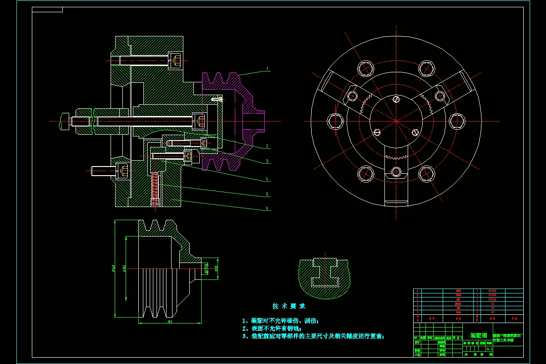This screenshot has width=546, height=364.
Task: Click part callout number 3
Action: tap(268, 161)
